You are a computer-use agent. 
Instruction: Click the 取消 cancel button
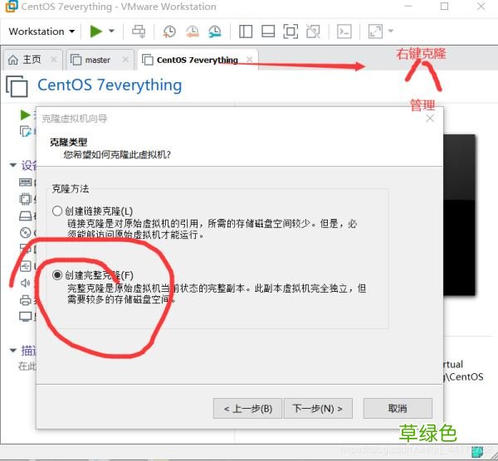pyautogui.click(x=398, y=409)
